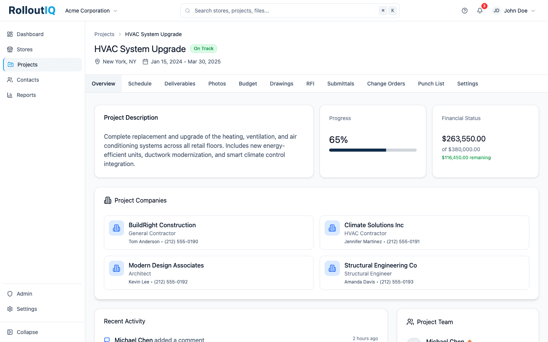Open the Contacts section
The height and width of the screenshot is (342, 548).
pos(28,80)
